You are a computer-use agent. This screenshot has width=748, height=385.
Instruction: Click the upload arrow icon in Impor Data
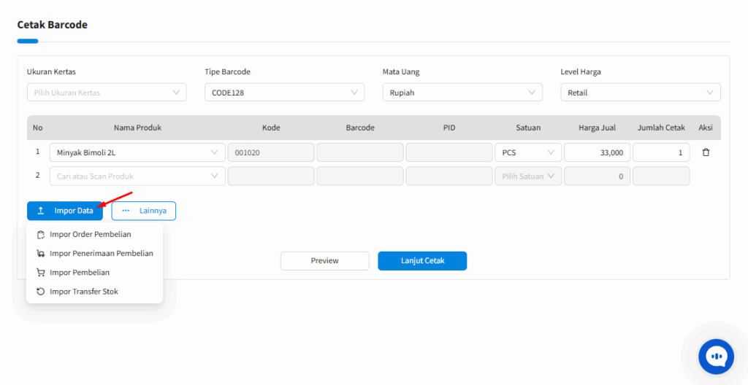[x=41, y=211]
